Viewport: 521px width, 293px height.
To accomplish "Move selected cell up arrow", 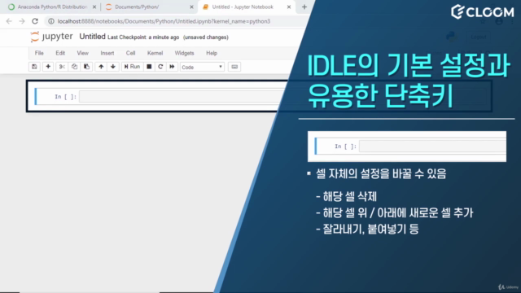I will coord(101,67).
